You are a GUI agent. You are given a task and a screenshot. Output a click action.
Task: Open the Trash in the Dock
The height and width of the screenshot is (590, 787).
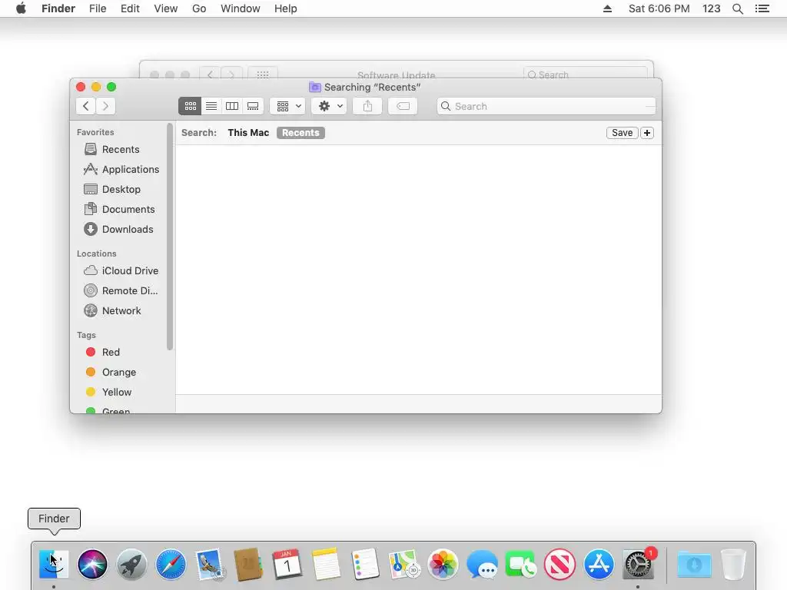pyautogui.click(x=733, y=564)
